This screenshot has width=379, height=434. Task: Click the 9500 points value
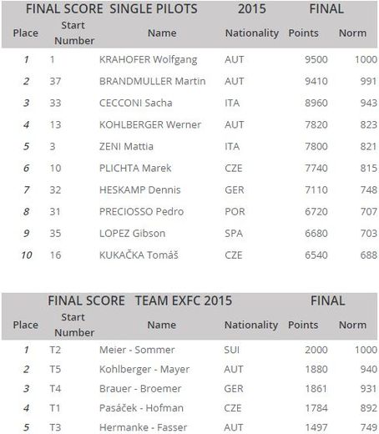pos(316,59)
